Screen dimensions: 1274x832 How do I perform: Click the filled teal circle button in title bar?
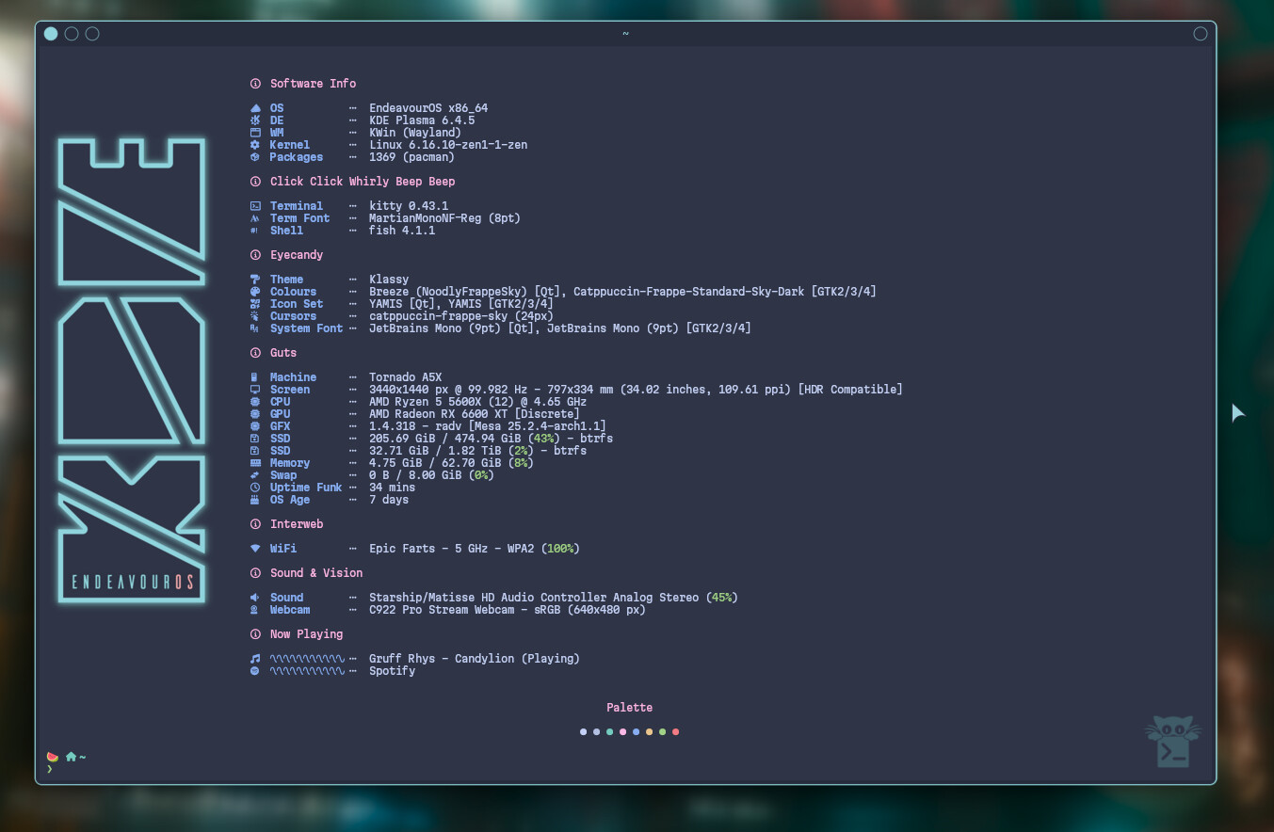tap(51, 34)
